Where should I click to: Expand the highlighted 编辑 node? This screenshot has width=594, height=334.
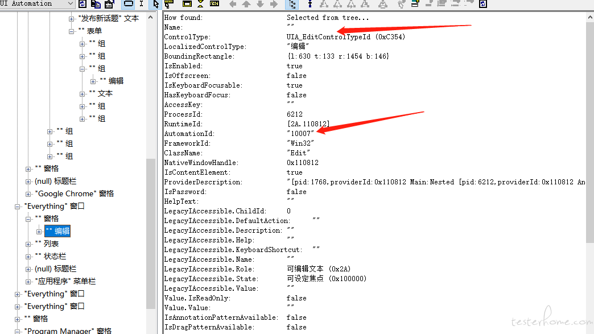click(x=39, y=232)
